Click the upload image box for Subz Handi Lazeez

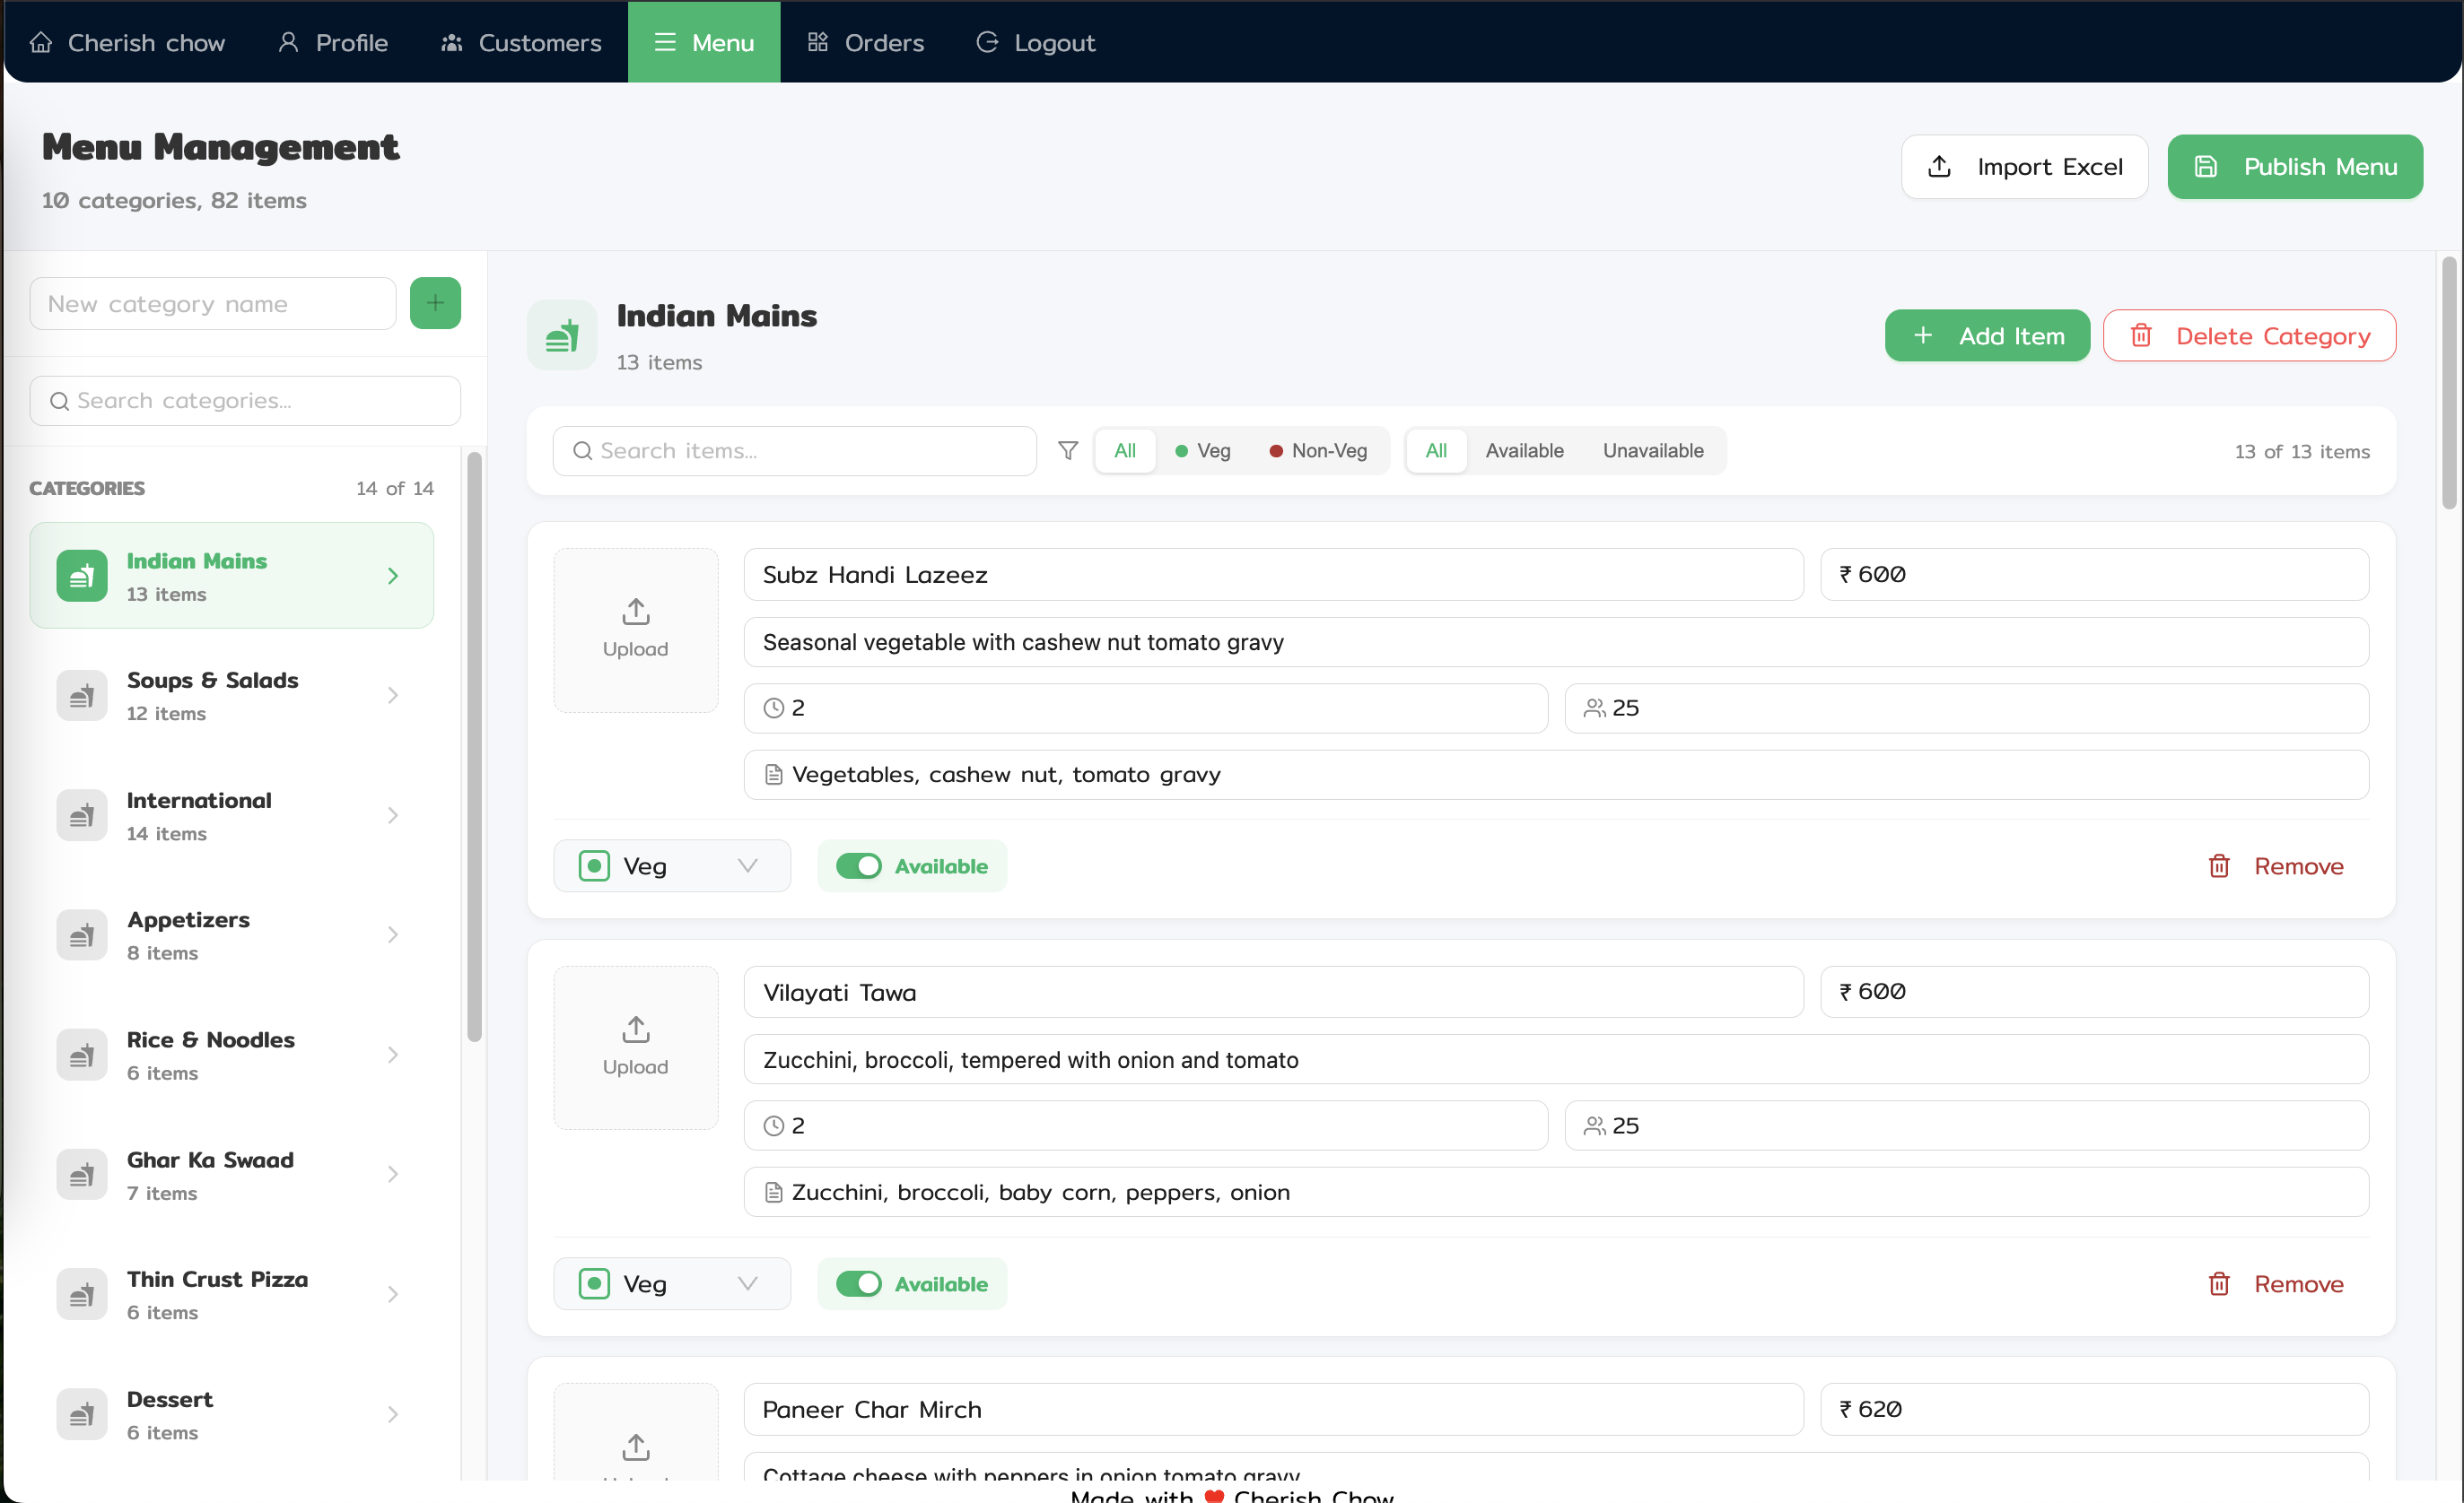coord(635,630)
